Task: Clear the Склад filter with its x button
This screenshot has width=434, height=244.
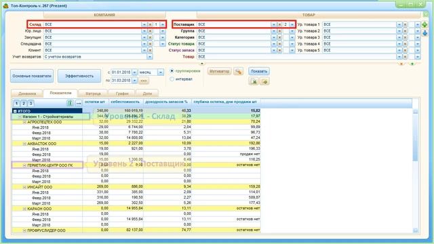Action: pyautogui.click(x=150, y=24)
